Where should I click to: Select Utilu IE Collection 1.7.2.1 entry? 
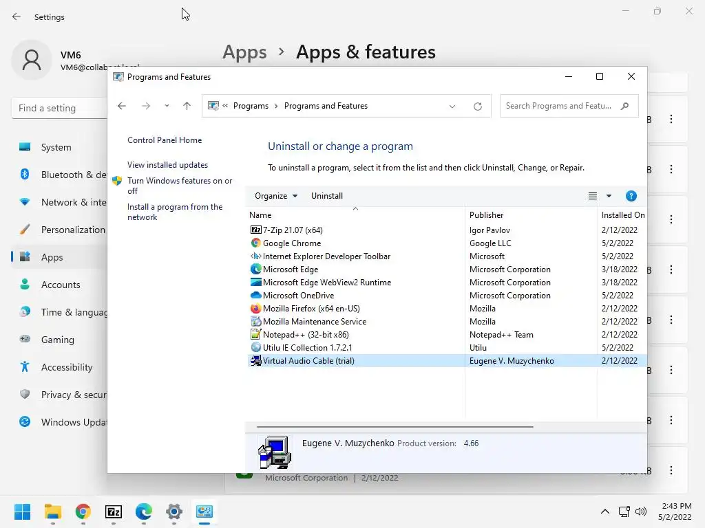(308, 347)
